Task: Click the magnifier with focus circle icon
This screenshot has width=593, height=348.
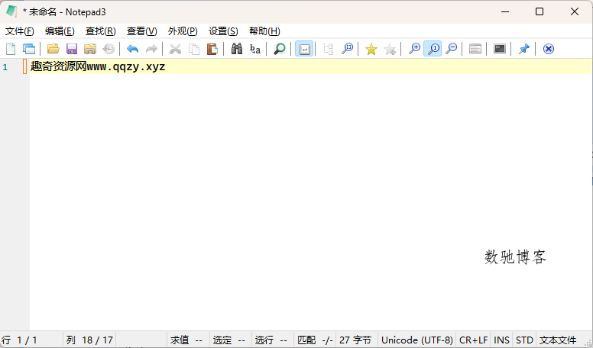Action: pyautogui.click(x=347, y=49)
